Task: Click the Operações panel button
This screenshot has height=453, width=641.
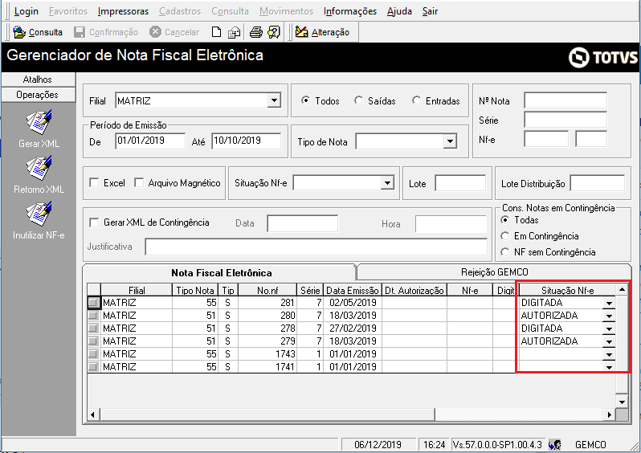Action: click(x=38, y=95)
